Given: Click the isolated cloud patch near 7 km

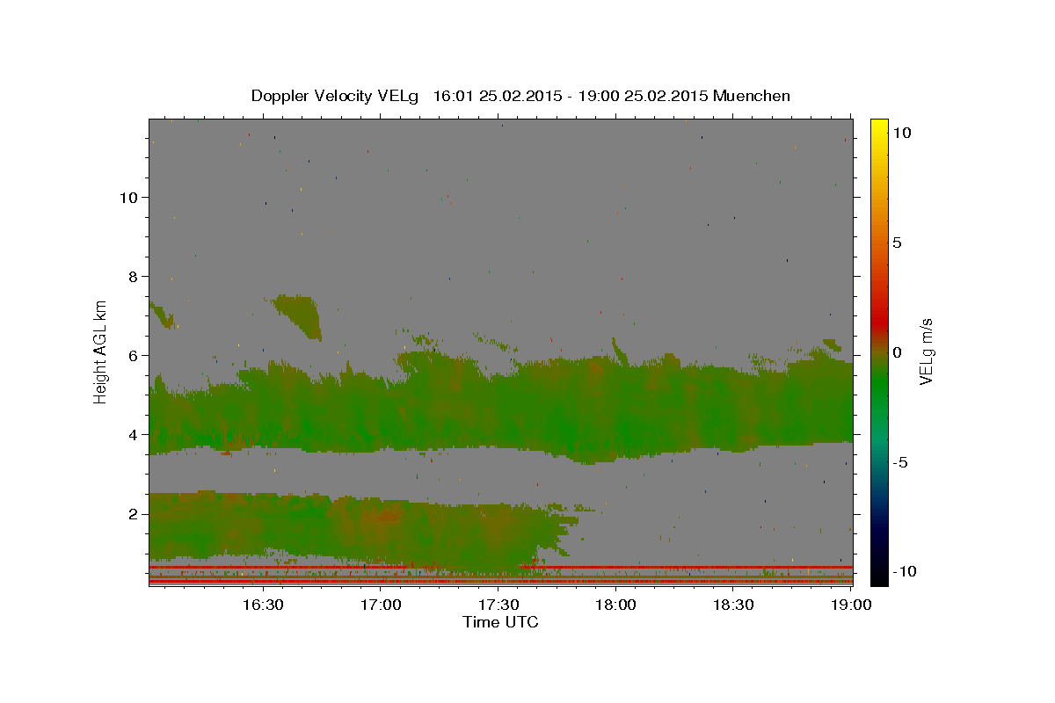Looking at the screenshot, I should click(299, 315).
